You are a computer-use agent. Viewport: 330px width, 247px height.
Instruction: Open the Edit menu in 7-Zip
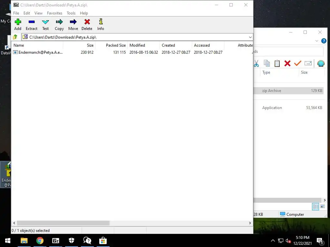click(27, 13)
